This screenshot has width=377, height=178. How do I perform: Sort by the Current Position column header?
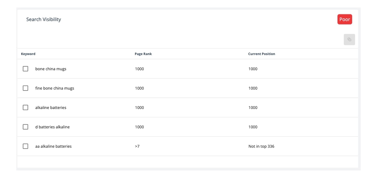click(262, 54)
